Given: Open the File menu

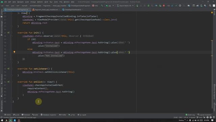Looking at the screenshot, I should click(5, 2).
